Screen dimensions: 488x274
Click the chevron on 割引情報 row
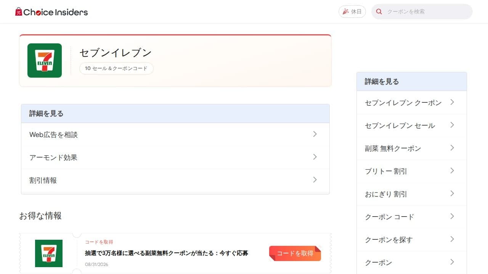[x=315, y=180]
